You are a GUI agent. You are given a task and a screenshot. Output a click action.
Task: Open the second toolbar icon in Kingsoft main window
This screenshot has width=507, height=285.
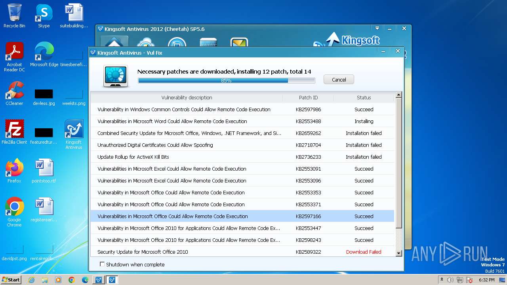point(145,42)
